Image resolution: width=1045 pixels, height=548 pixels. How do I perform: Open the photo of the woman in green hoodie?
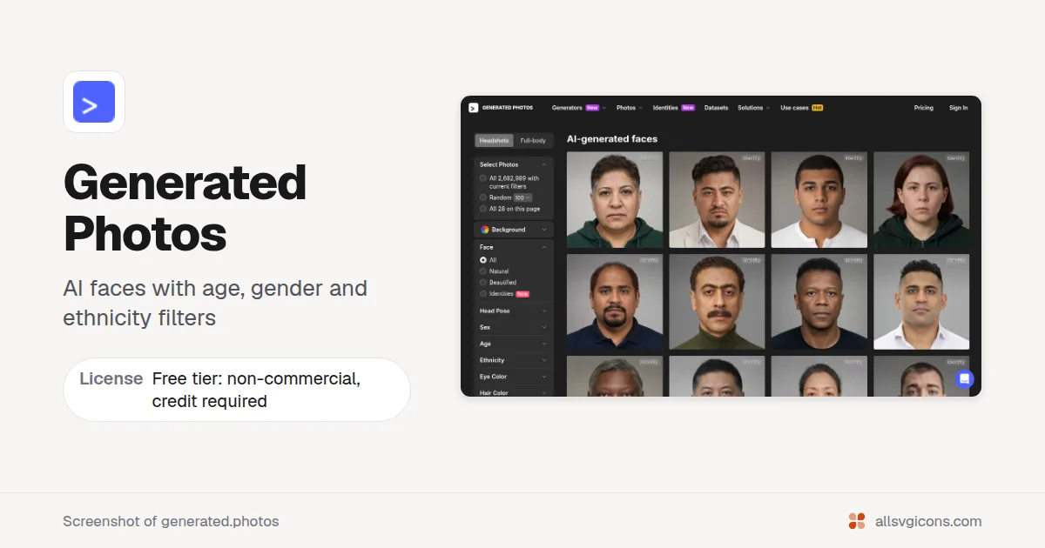(615, 200)
